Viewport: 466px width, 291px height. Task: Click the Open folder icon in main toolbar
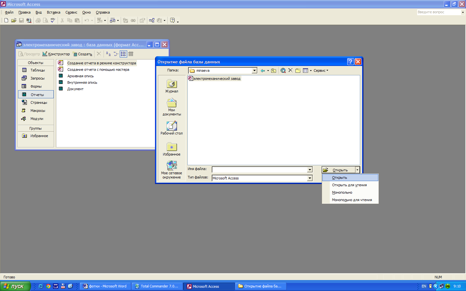click(14, 20)
